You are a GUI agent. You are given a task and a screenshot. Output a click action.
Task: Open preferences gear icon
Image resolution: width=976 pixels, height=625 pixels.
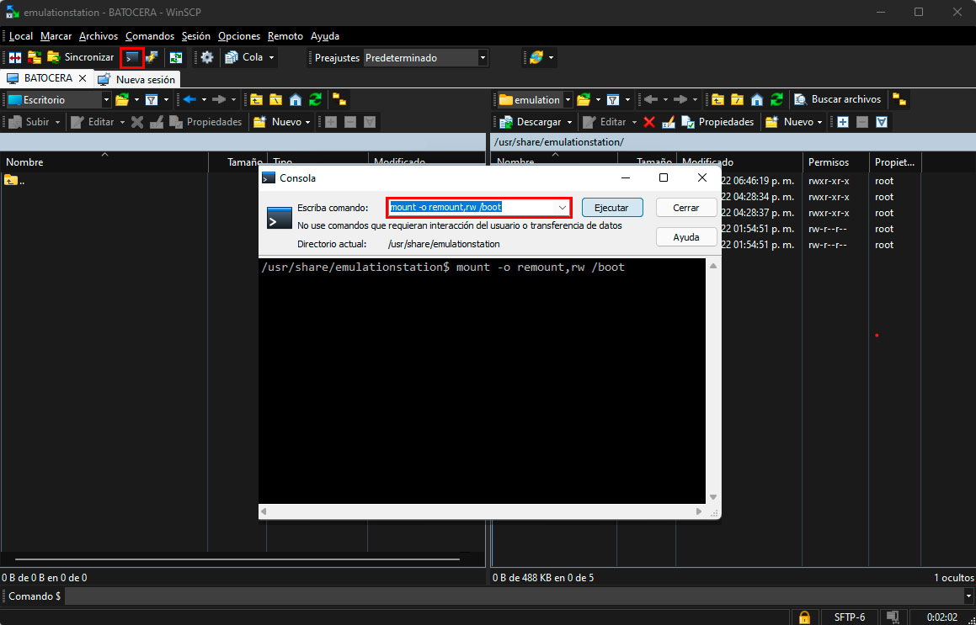click(x=206, y=57)
